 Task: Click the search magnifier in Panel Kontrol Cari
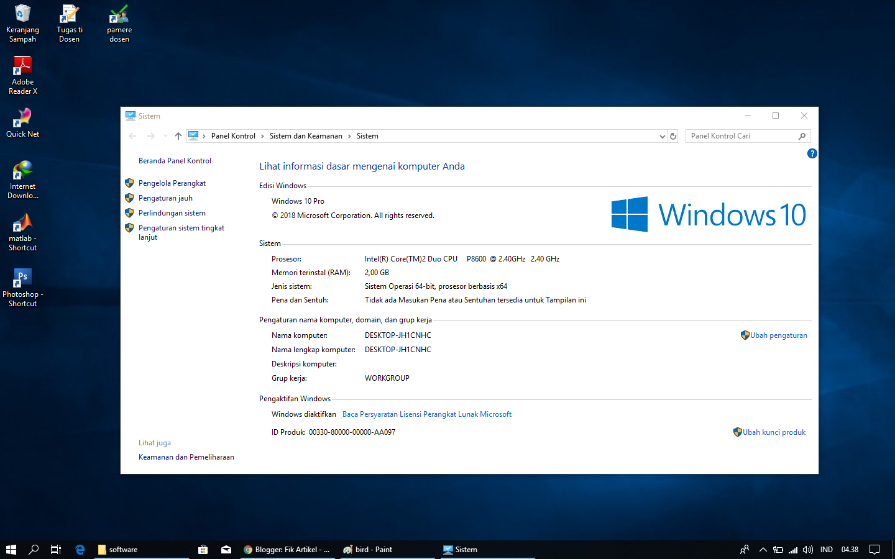click(802, 136)
